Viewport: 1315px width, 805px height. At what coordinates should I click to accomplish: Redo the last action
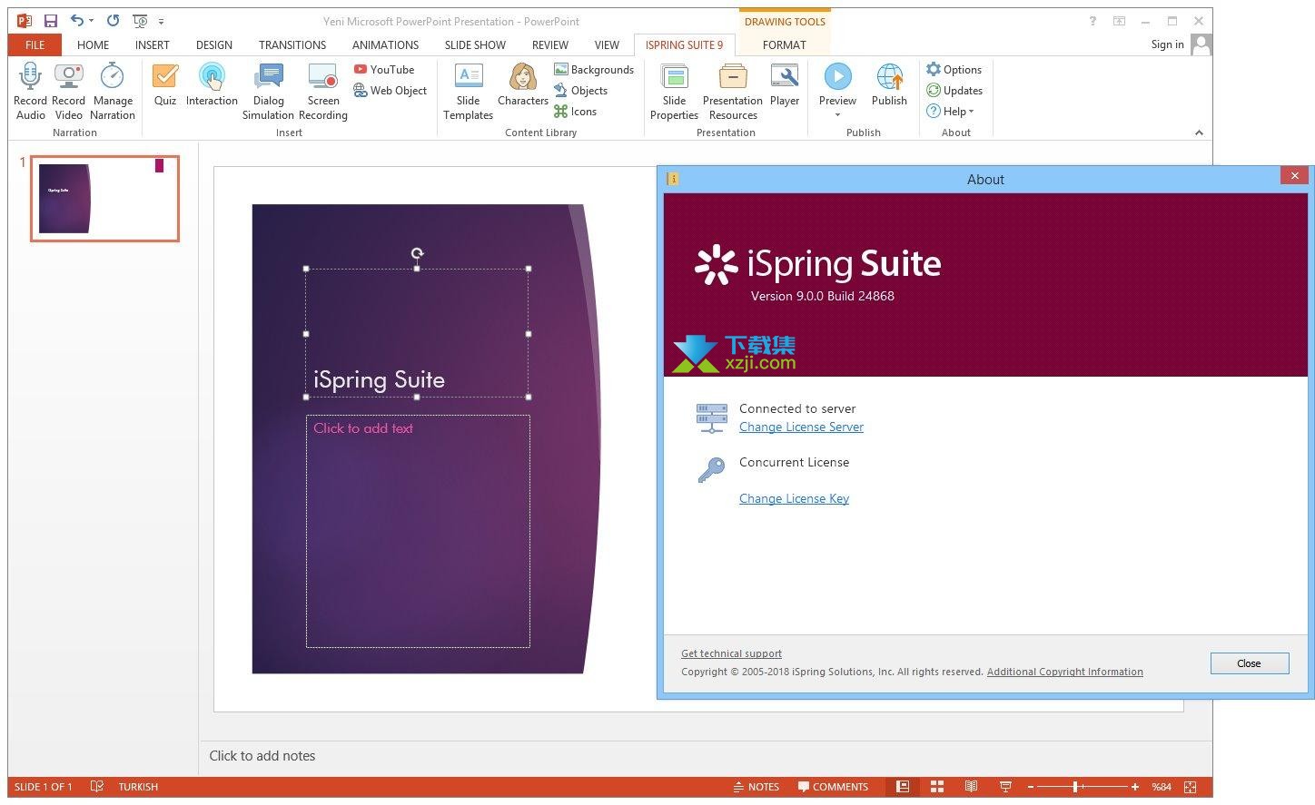113,20
